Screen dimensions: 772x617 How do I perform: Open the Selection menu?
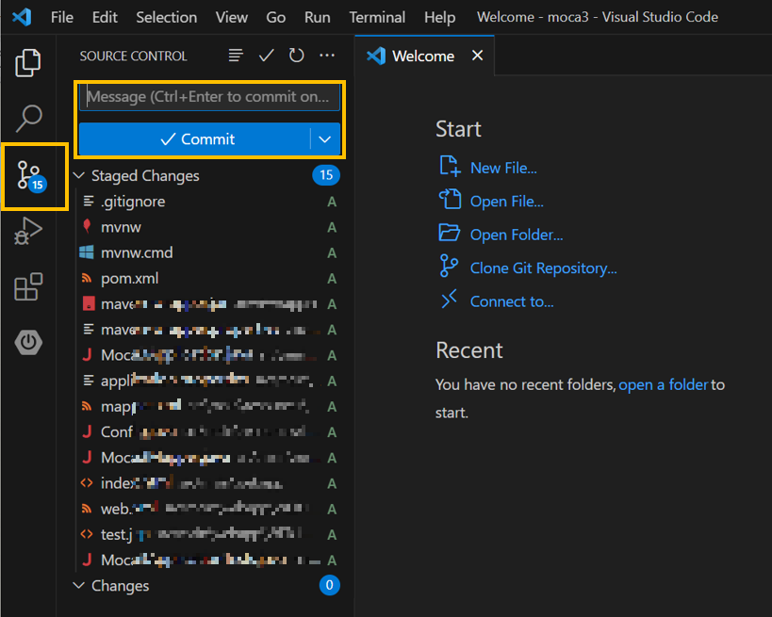click(x=167, y=17)
